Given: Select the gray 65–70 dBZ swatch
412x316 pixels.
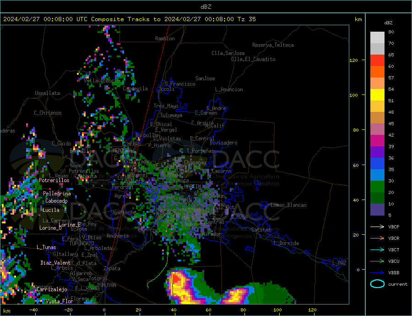Looking at the screenshot, I should 377,49.
